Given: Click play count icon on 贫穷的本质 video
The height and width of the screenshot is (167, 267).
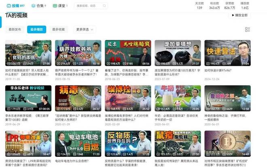Looking at the screenshot, I should point(8,64).
